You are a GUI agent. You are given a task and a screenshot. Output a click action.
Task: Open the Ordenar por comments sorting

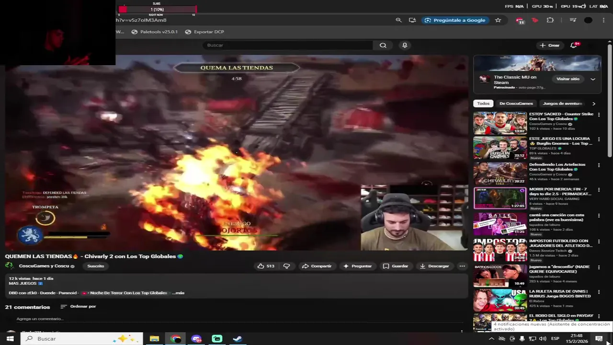coord(78,307)
